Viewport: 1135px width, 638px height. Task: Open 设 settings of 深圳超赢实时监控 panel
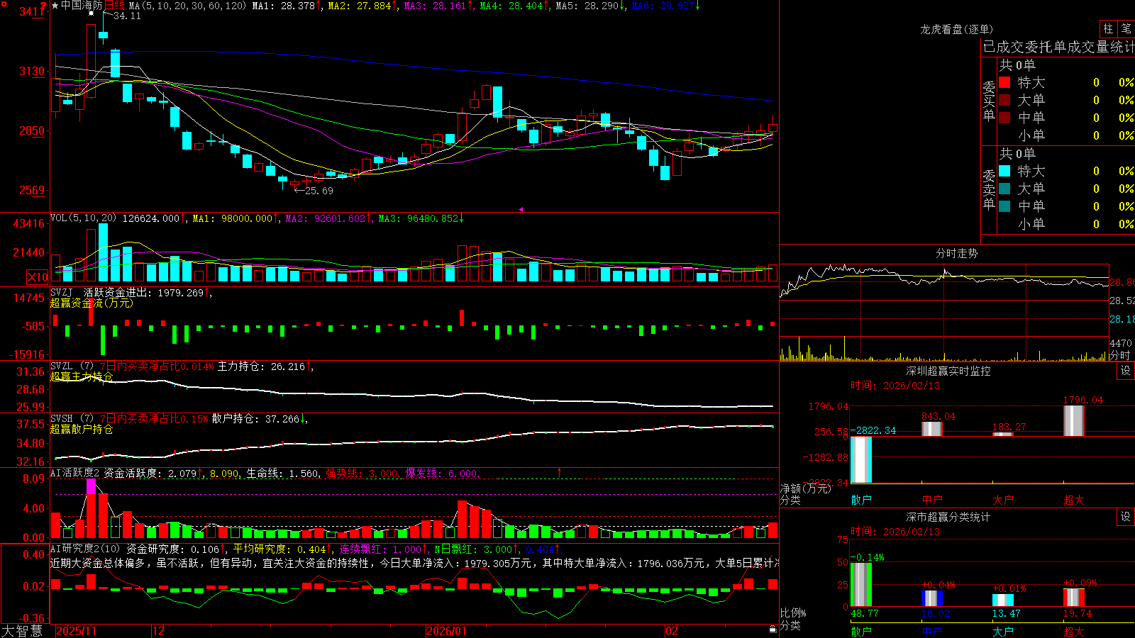pos(1126,371)
